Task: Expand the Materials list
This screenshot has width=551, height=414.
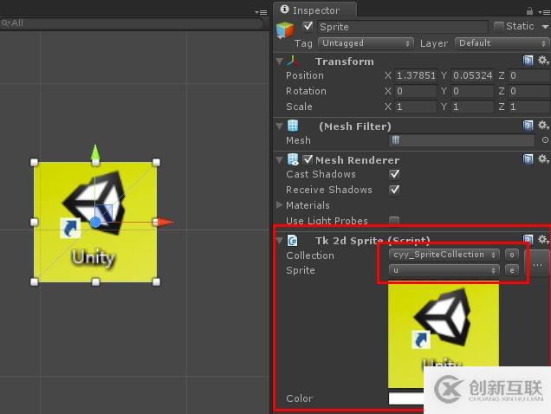Action: tap(279, 205)
